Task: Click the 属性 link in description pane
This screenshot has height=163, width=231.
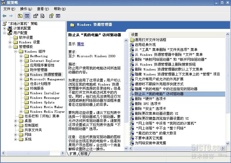Action: [x=80, y=44]
